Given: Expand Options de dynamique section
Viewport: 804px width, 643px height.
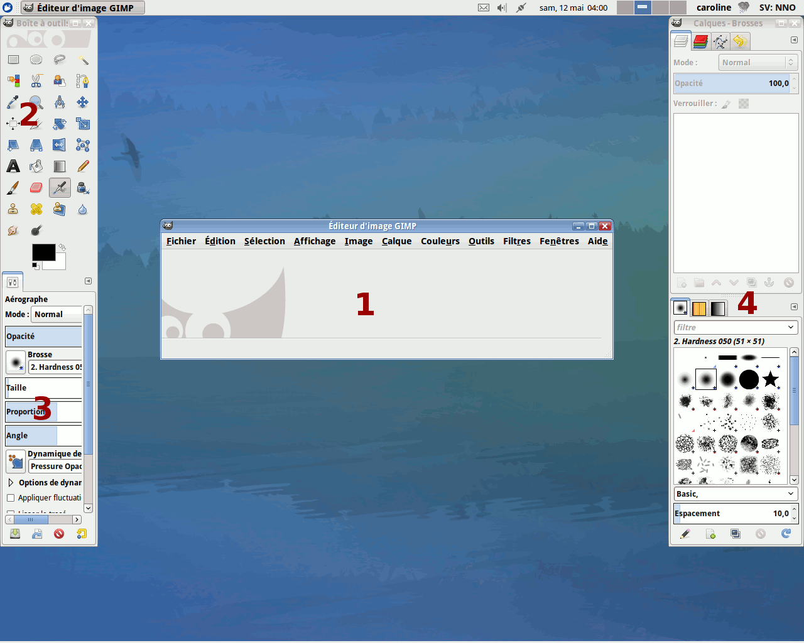Looking at the screenshot, I should [x=11, y=483].
